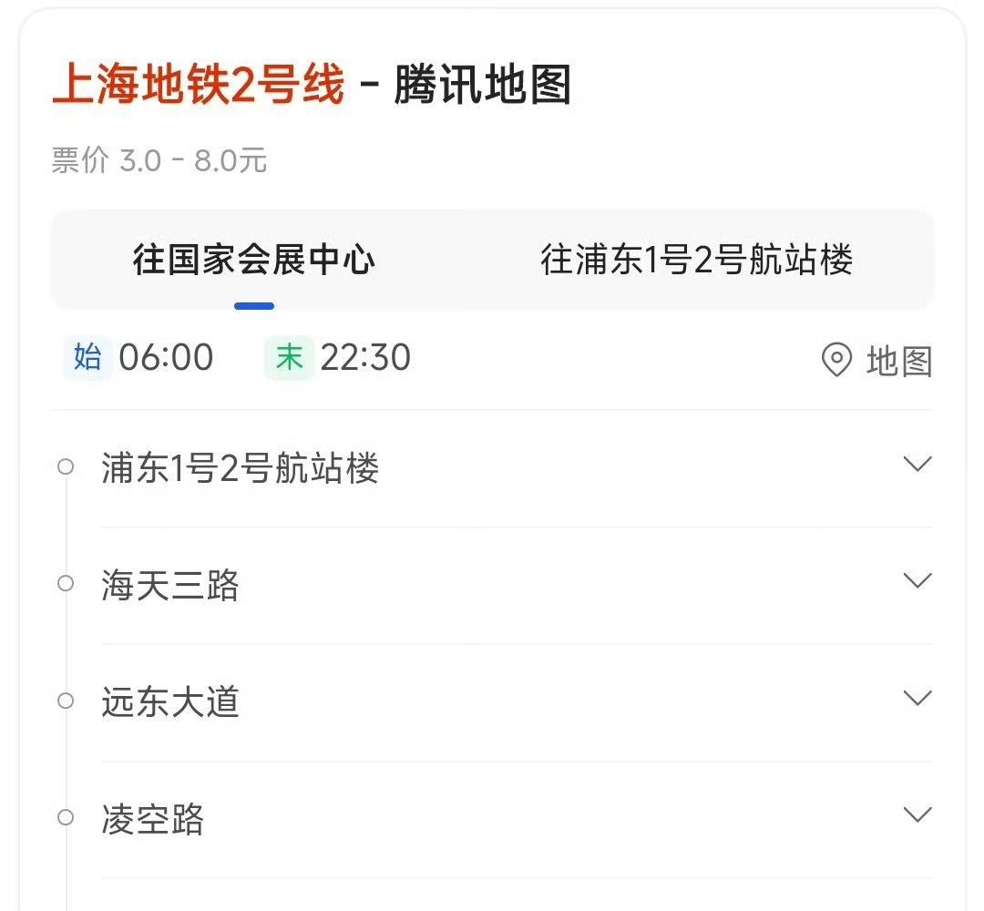Click the circle marker for 海天三路
Screen dimensions: 984x911
tap(66, 583)
